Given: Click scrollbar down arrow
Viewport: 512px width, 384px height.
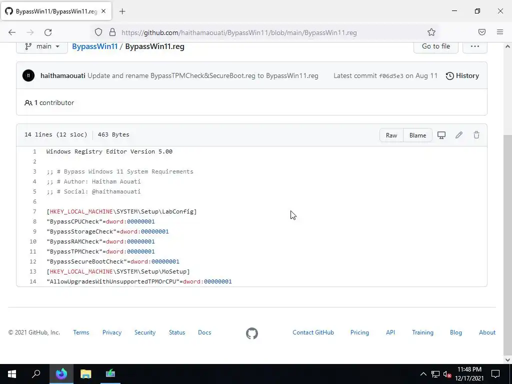Looking at the screenshot, I should click(x=507, y=360).
